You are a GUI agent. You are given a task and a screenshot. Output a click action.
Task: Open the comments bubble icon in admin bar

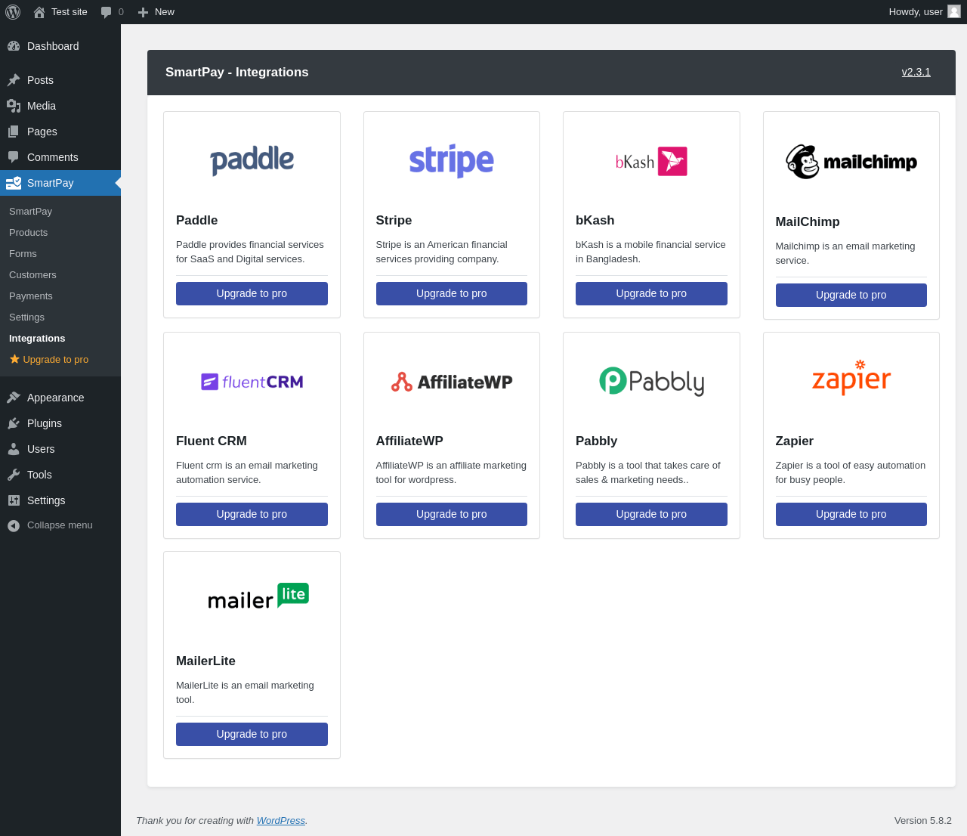(106, 12)
